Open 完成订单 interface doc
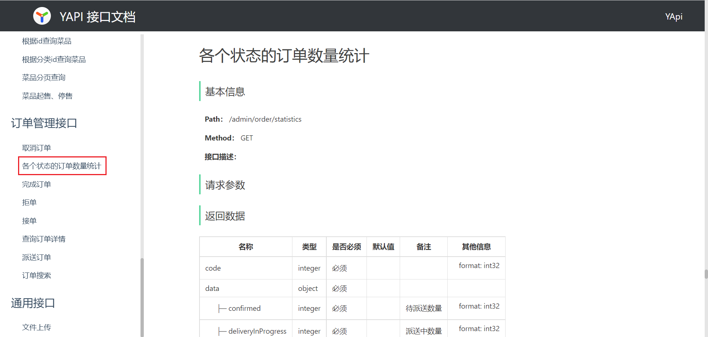708x337 pixels. click(x=37, y=184)
